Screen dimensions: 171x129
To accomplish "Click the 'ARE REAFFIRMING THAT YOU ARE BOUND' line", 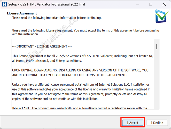I will pos(69,75).
